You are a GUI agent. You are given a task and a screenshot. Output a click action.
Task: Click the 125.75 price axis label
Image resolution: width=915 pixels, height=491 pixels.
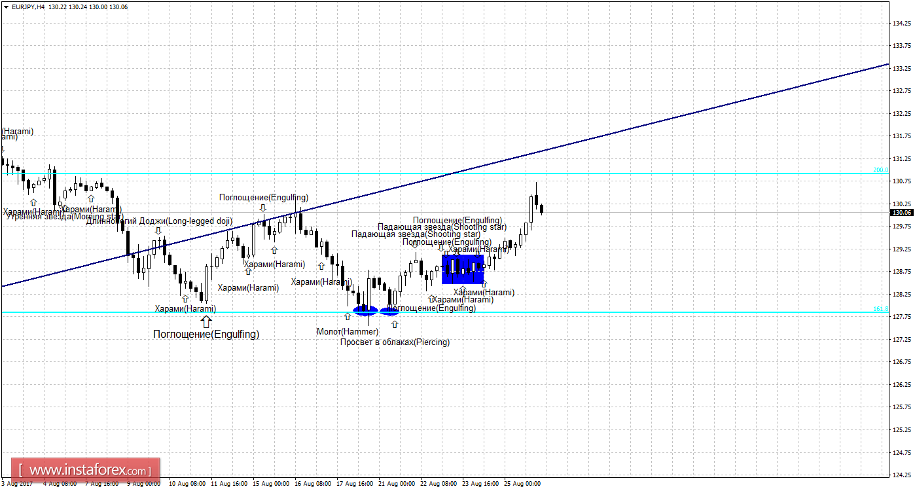[903, 407]
